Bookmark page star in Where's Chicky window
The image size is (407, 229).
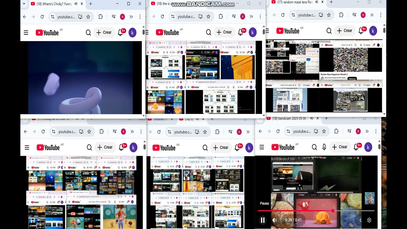coord(88,17)
